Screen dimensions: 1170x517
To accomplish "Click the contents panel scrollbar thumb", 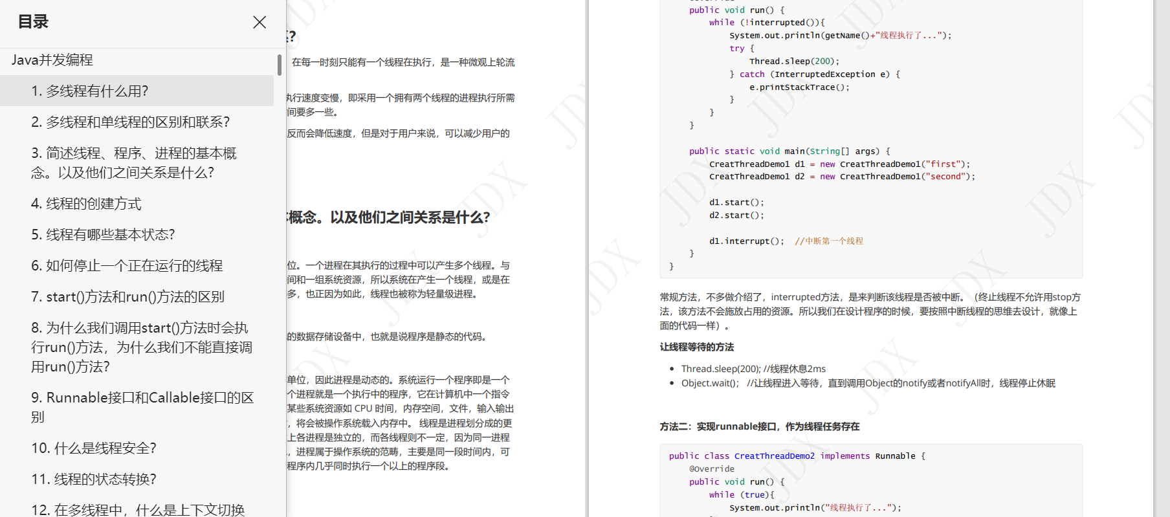I will pos(280,65).
